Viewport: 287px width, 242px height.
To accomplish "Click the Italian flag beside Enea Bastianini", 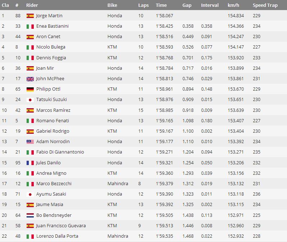I will point(30,27).
